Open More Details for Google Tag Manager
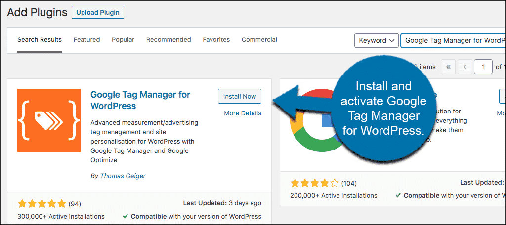This screenshot has height=225, width=506. tap(242, 113)
